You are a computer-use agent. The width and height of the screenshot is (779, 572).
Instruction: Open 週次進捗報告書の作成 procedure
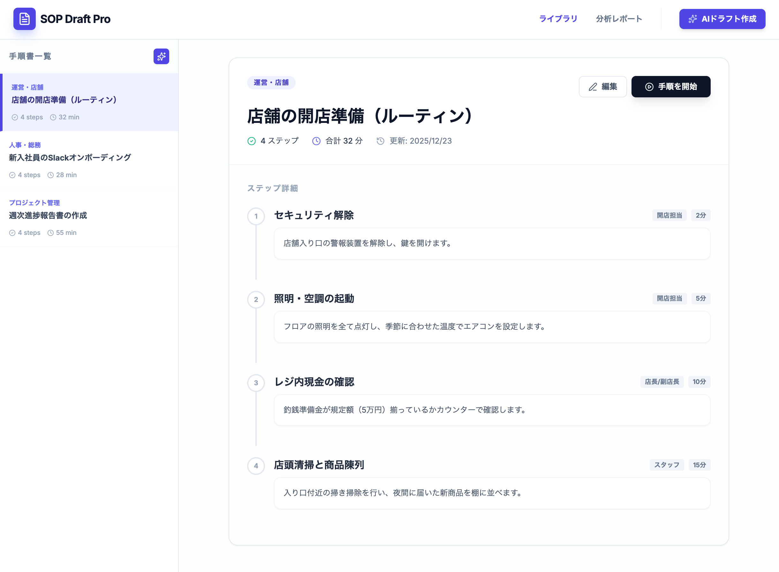[x=48, y=216]
